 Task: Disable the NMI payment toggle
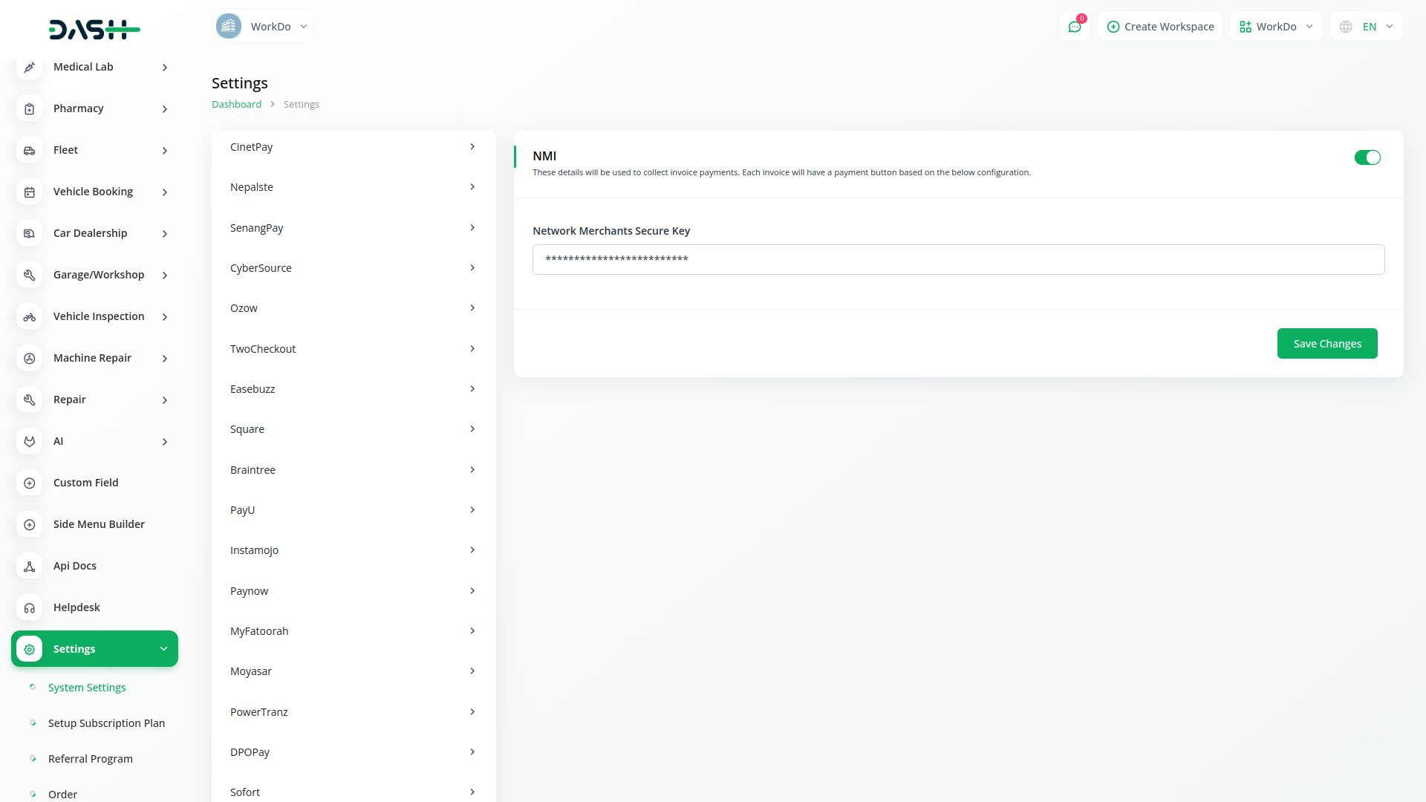(x=1367, y=157)
